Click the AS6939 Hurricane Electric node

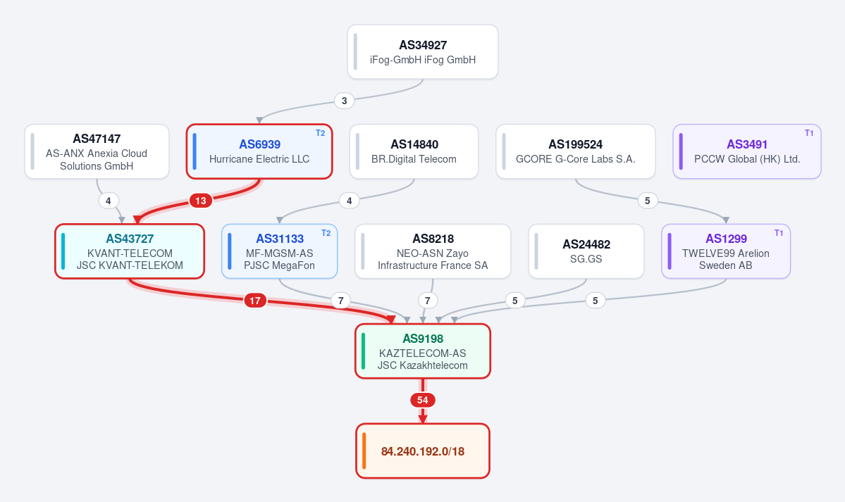pos(259,151)
